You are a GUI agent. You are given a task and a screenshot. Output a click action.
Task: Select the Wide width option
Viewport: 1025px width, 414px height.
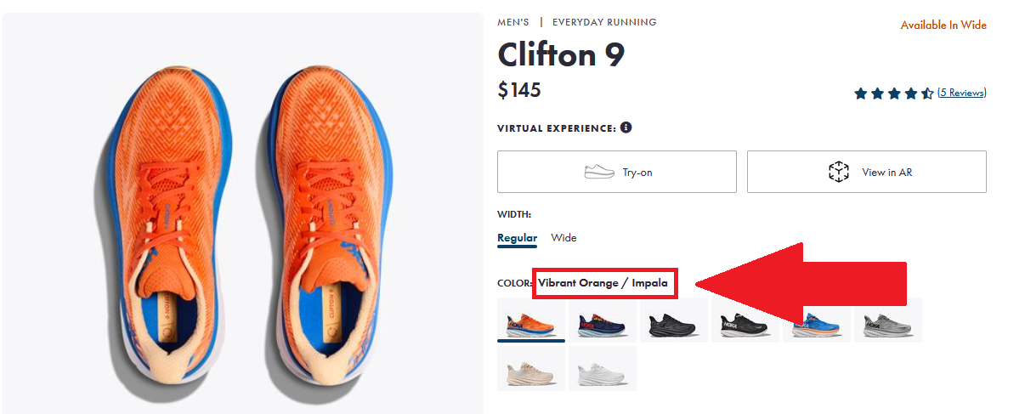563,238
